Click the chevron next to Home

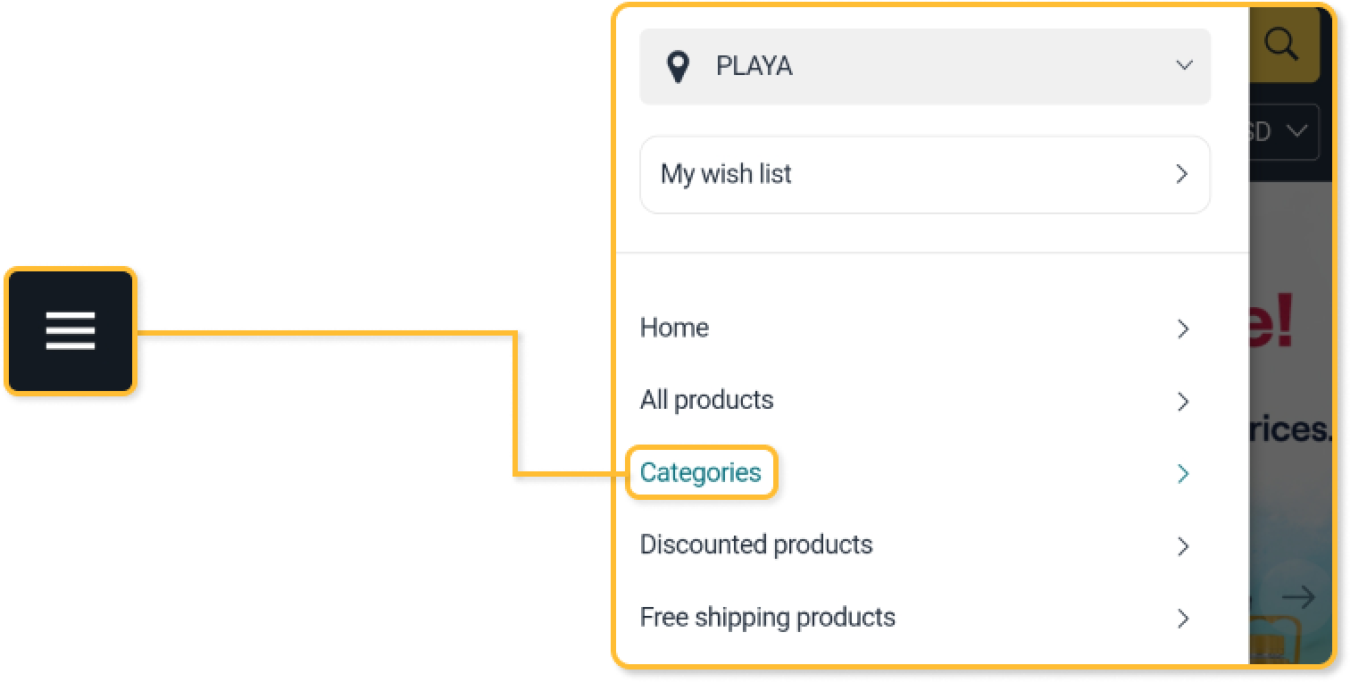point(1183,329)
